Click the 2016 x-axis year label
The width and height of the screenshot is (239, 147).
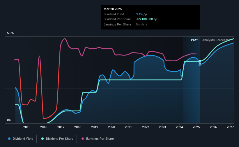(x=44, y=127)
